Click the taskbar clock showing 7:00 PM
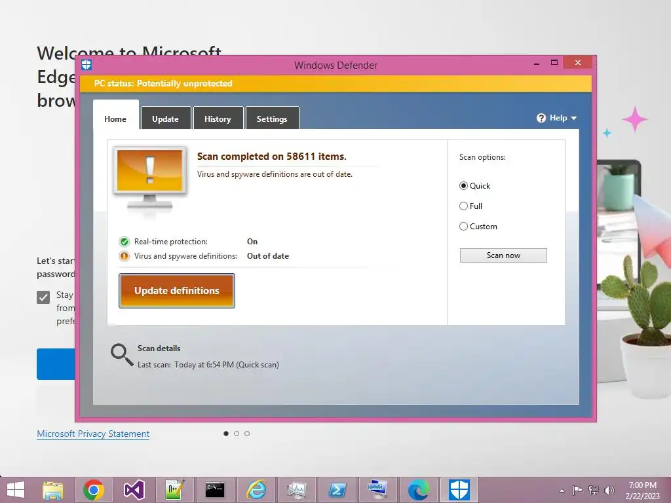 tap(642, 491)
